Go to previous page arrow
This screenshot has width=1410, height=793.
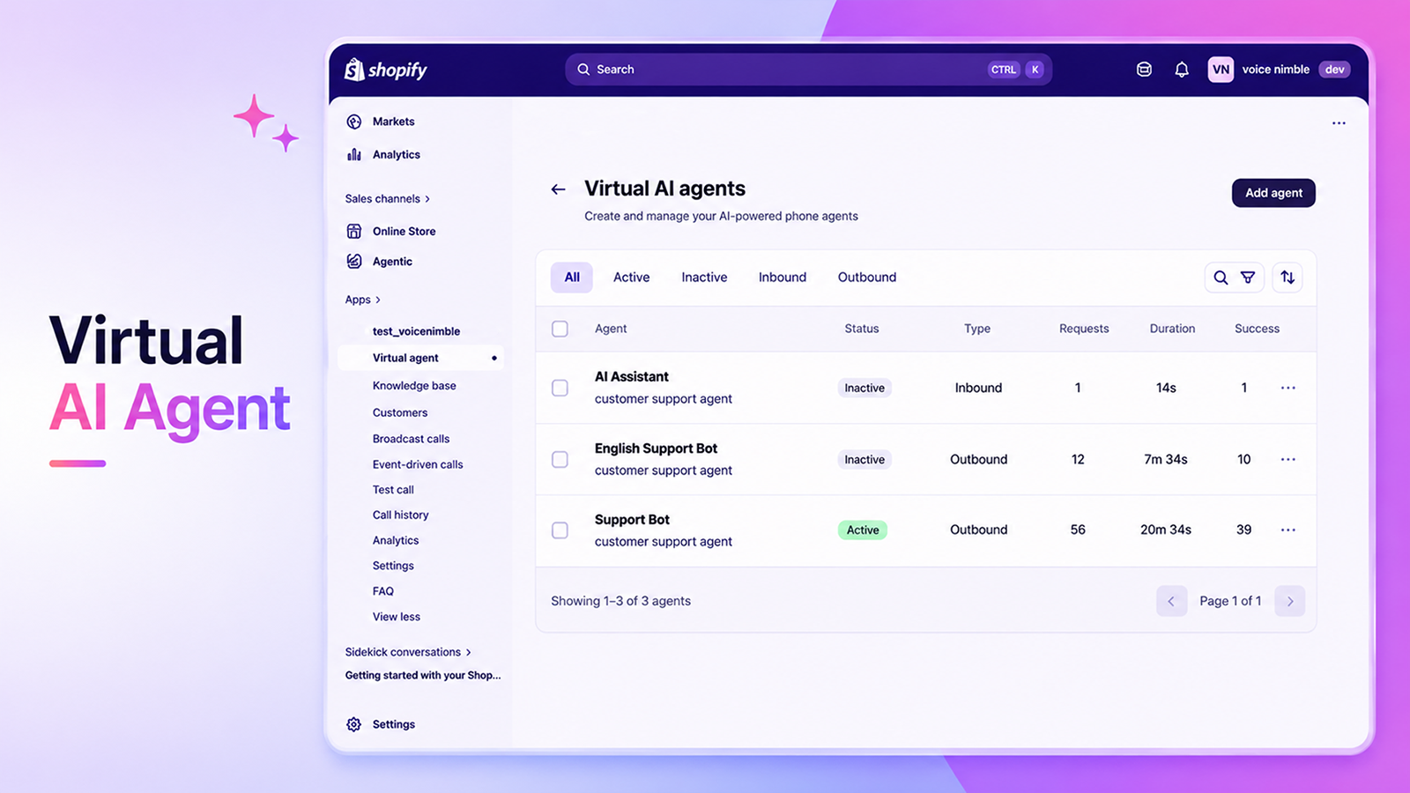coord(1171,601)
